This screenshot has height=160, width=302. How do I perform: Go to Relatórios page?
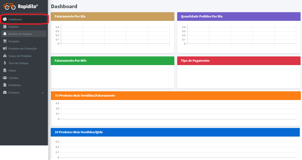point(24,85)
